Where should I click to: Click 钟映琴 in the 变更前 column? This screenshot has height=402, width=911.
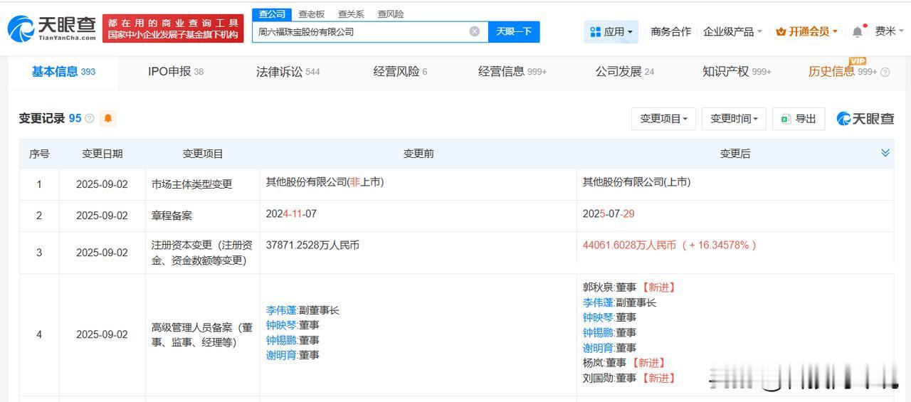tap(280, 325)
